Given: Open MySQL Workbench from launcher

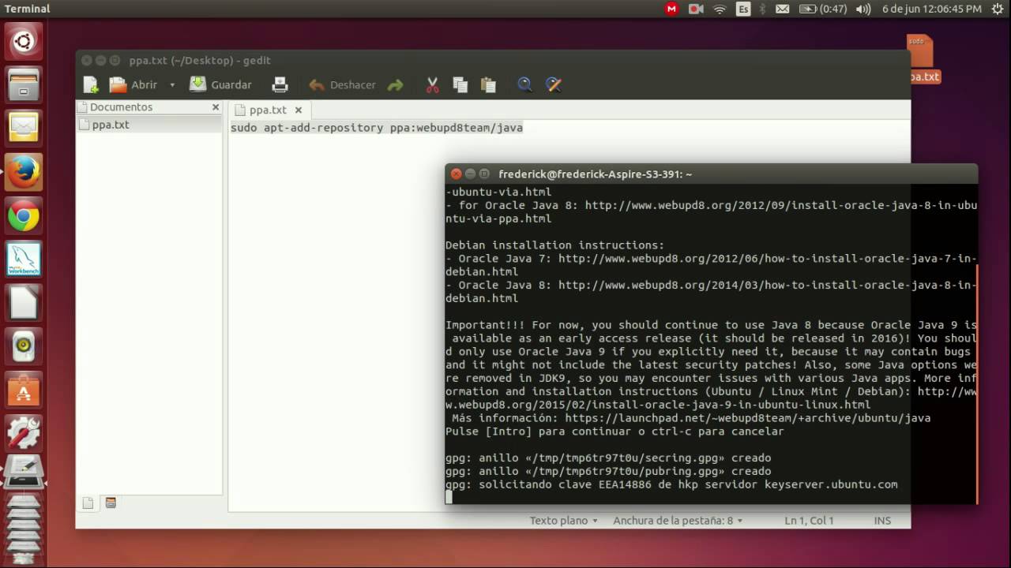Looking at the screenshot, I should pyautogui.click(x=23, y=259).
